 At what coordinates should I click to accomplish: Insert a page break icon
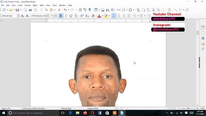[119, 10]
